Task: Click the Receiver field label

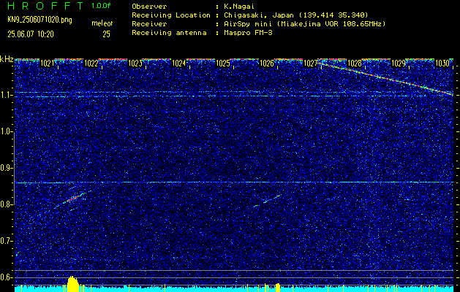Action: coord(149,24)
